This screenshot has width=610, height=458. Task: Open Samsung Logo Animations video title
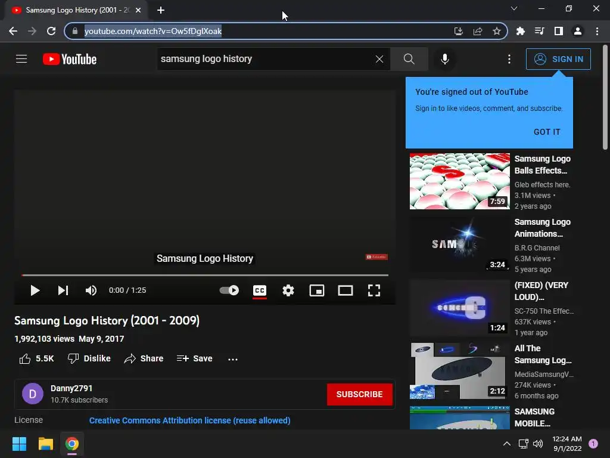[x=542, y=228]
